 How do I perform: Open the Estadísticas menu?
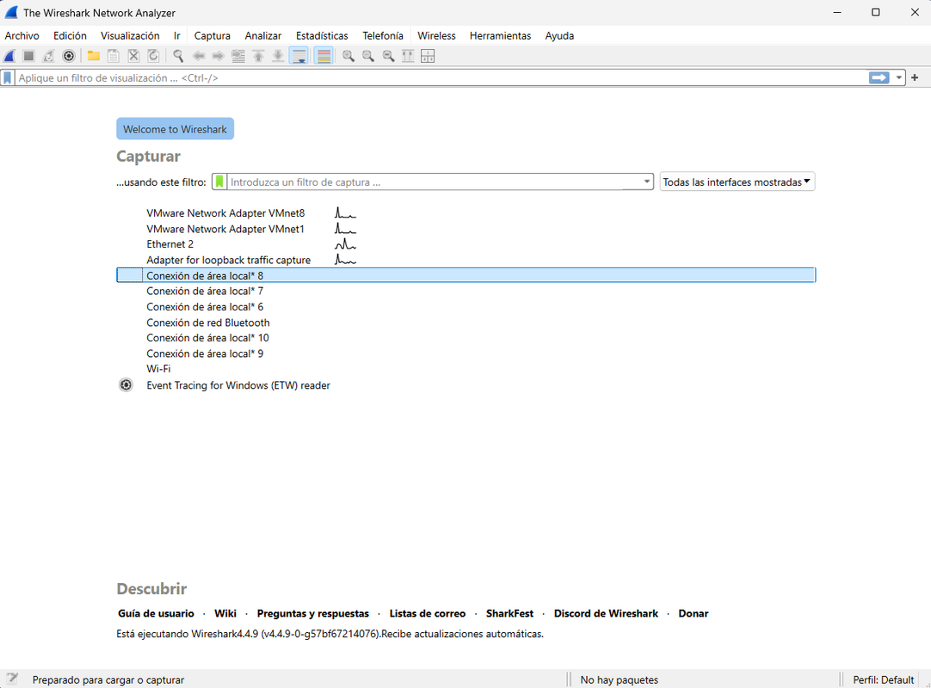pos(322,35)
